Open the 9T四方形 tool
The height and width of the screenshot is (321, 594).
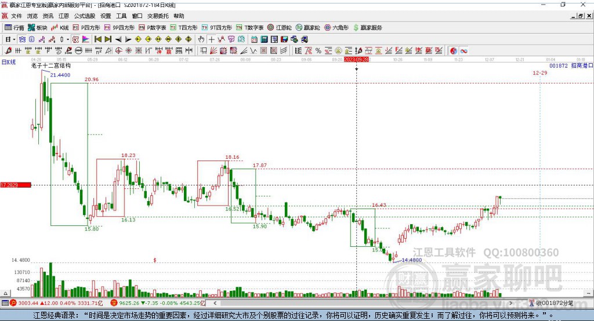217,28
